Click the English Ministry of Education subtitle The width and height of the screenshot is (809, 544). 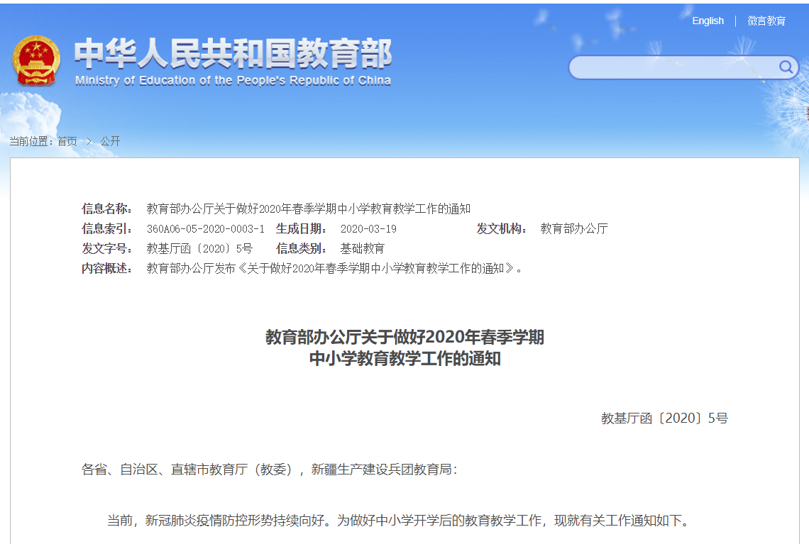tap(233, 80)
